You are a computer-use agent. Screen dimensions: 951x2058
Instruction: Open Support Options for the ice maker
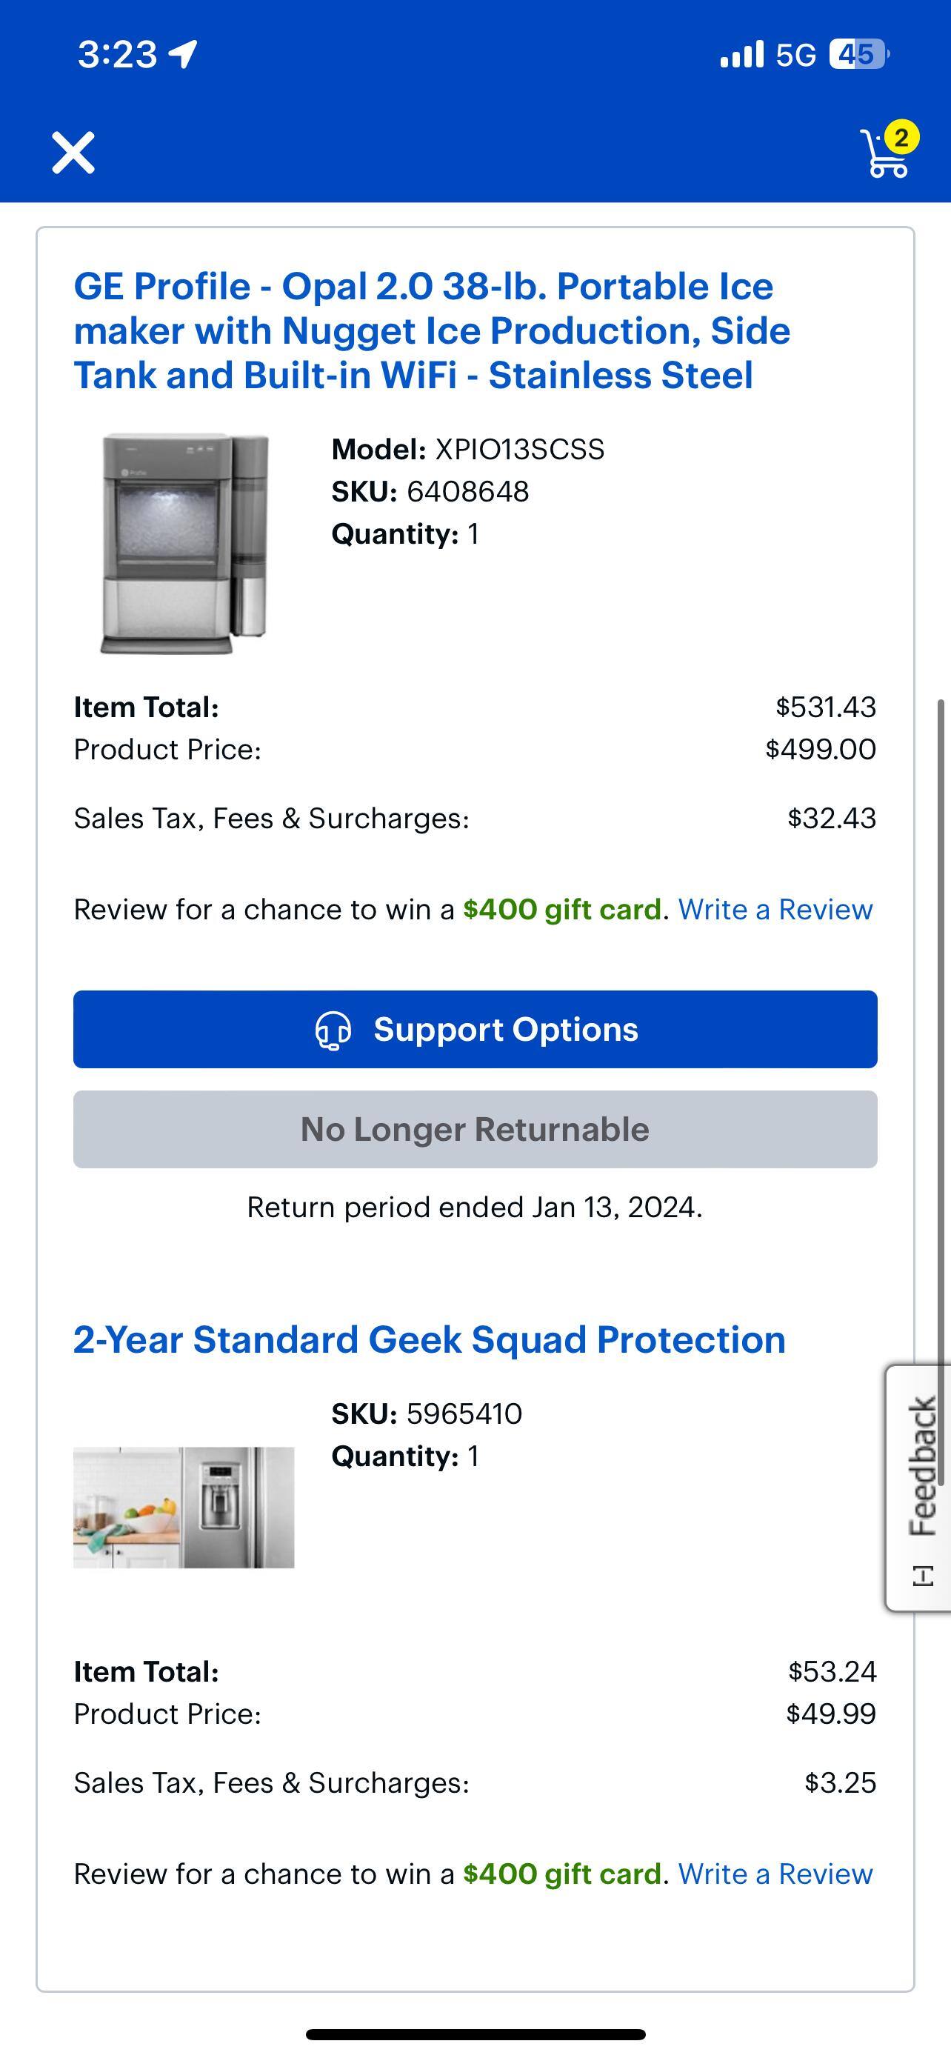coord(475,1030)
